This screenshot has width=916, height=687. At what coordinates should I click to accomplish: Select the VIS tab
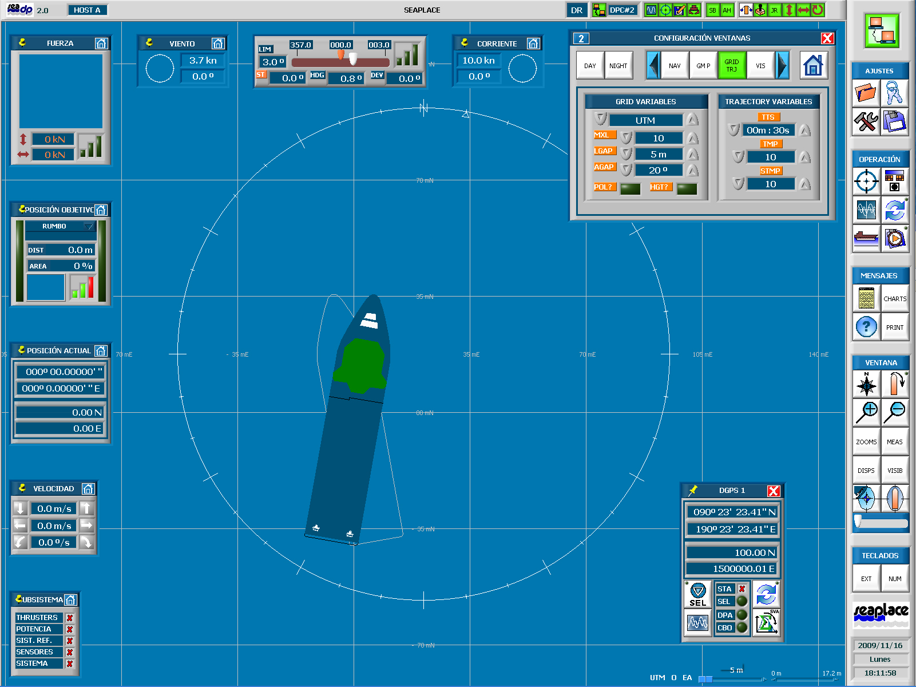click(760, 65)
